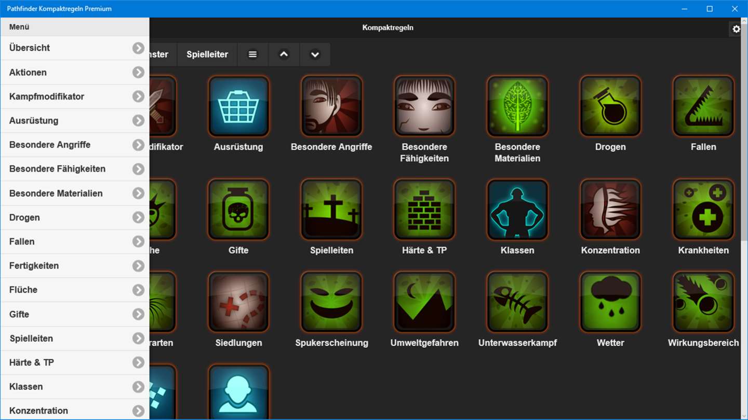This screenshot has width=748, height=420.
Task: Open the Siedlungen map icon
Action: (238, 302)
